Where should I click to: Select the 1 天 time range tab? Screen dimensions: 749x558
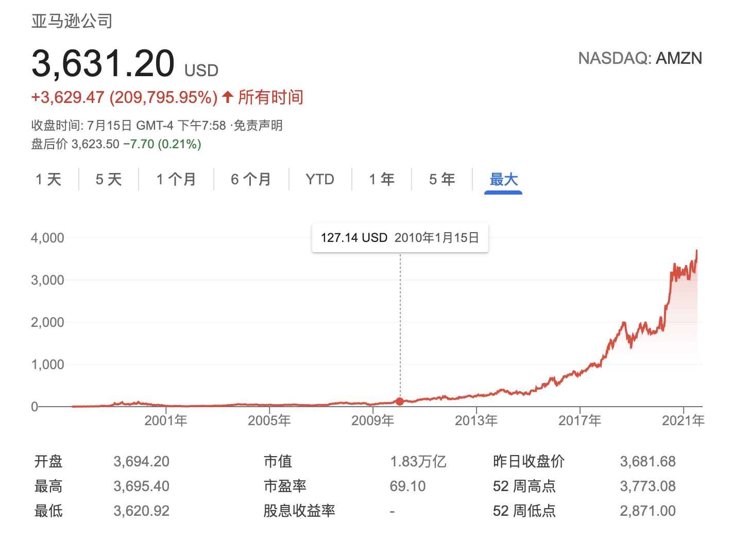pyautogui.click(x=48, y=179)
